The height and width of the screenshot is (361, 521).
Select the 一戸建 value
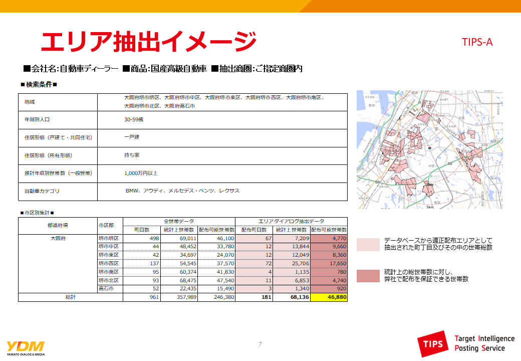[x=132, y=137]
